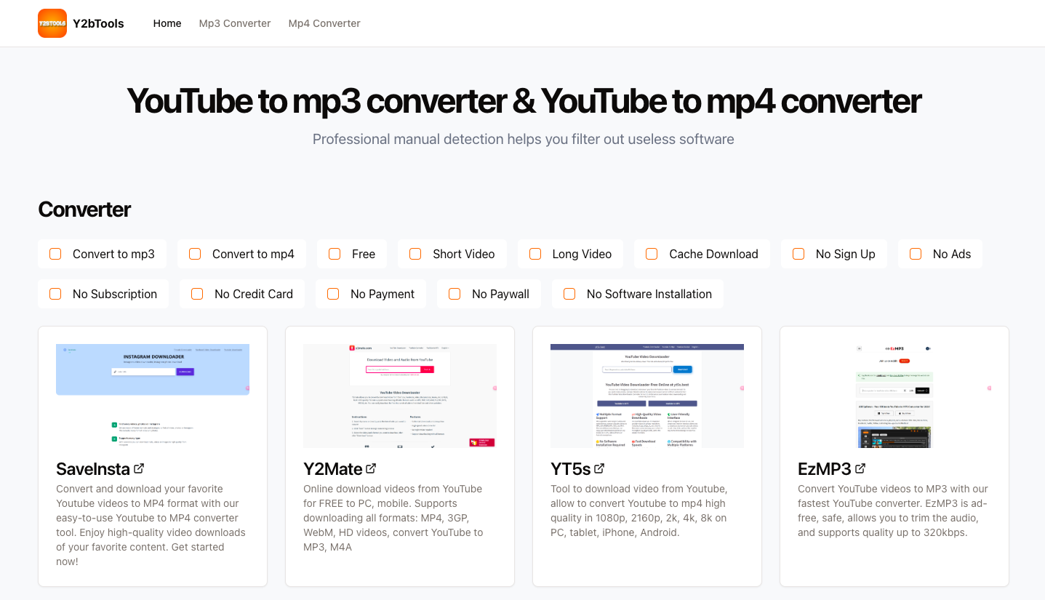Tick the No Payment checkbox
The image size is (1045, 600).
click(333, 294)
